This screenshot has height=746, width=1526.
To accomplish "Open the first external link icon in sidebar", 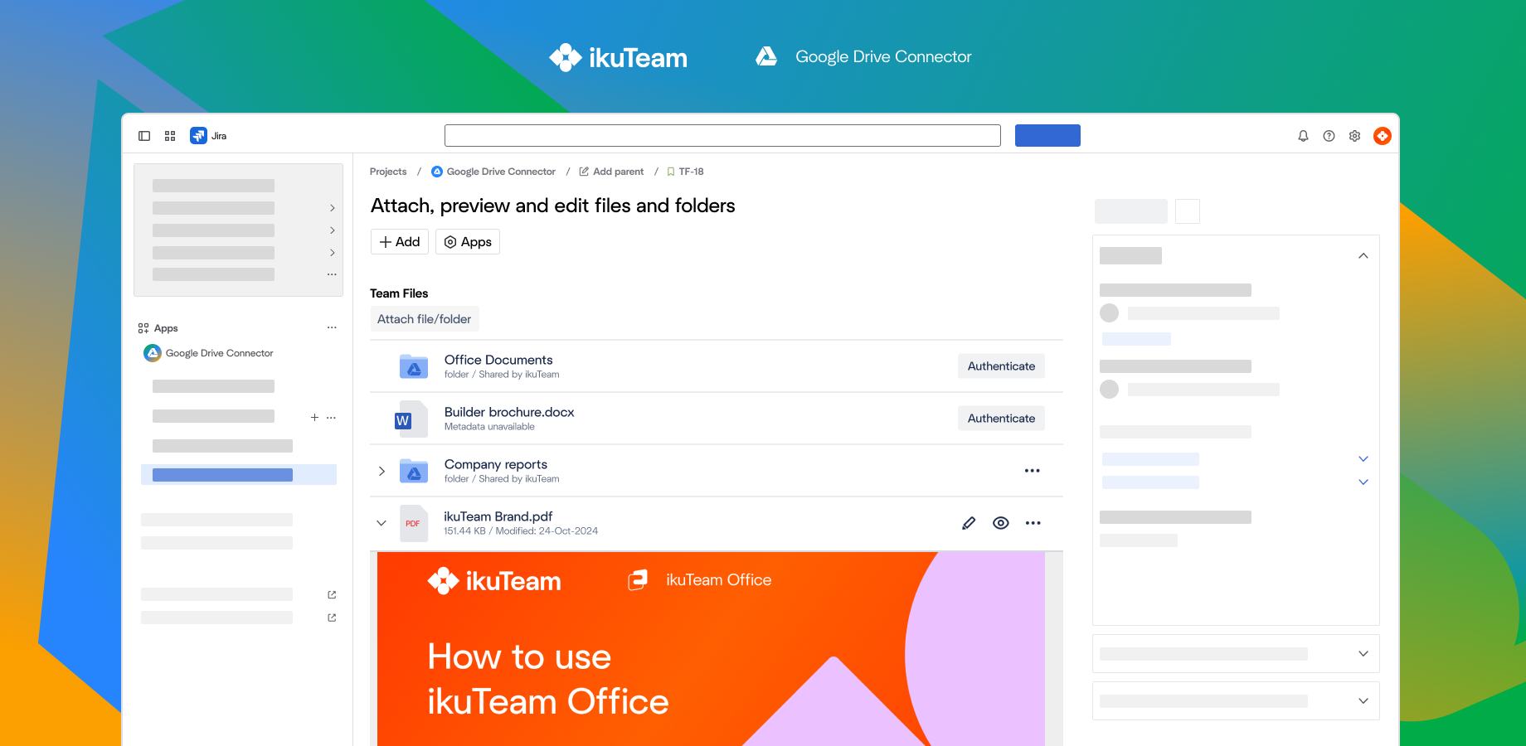I will (332, 595).
